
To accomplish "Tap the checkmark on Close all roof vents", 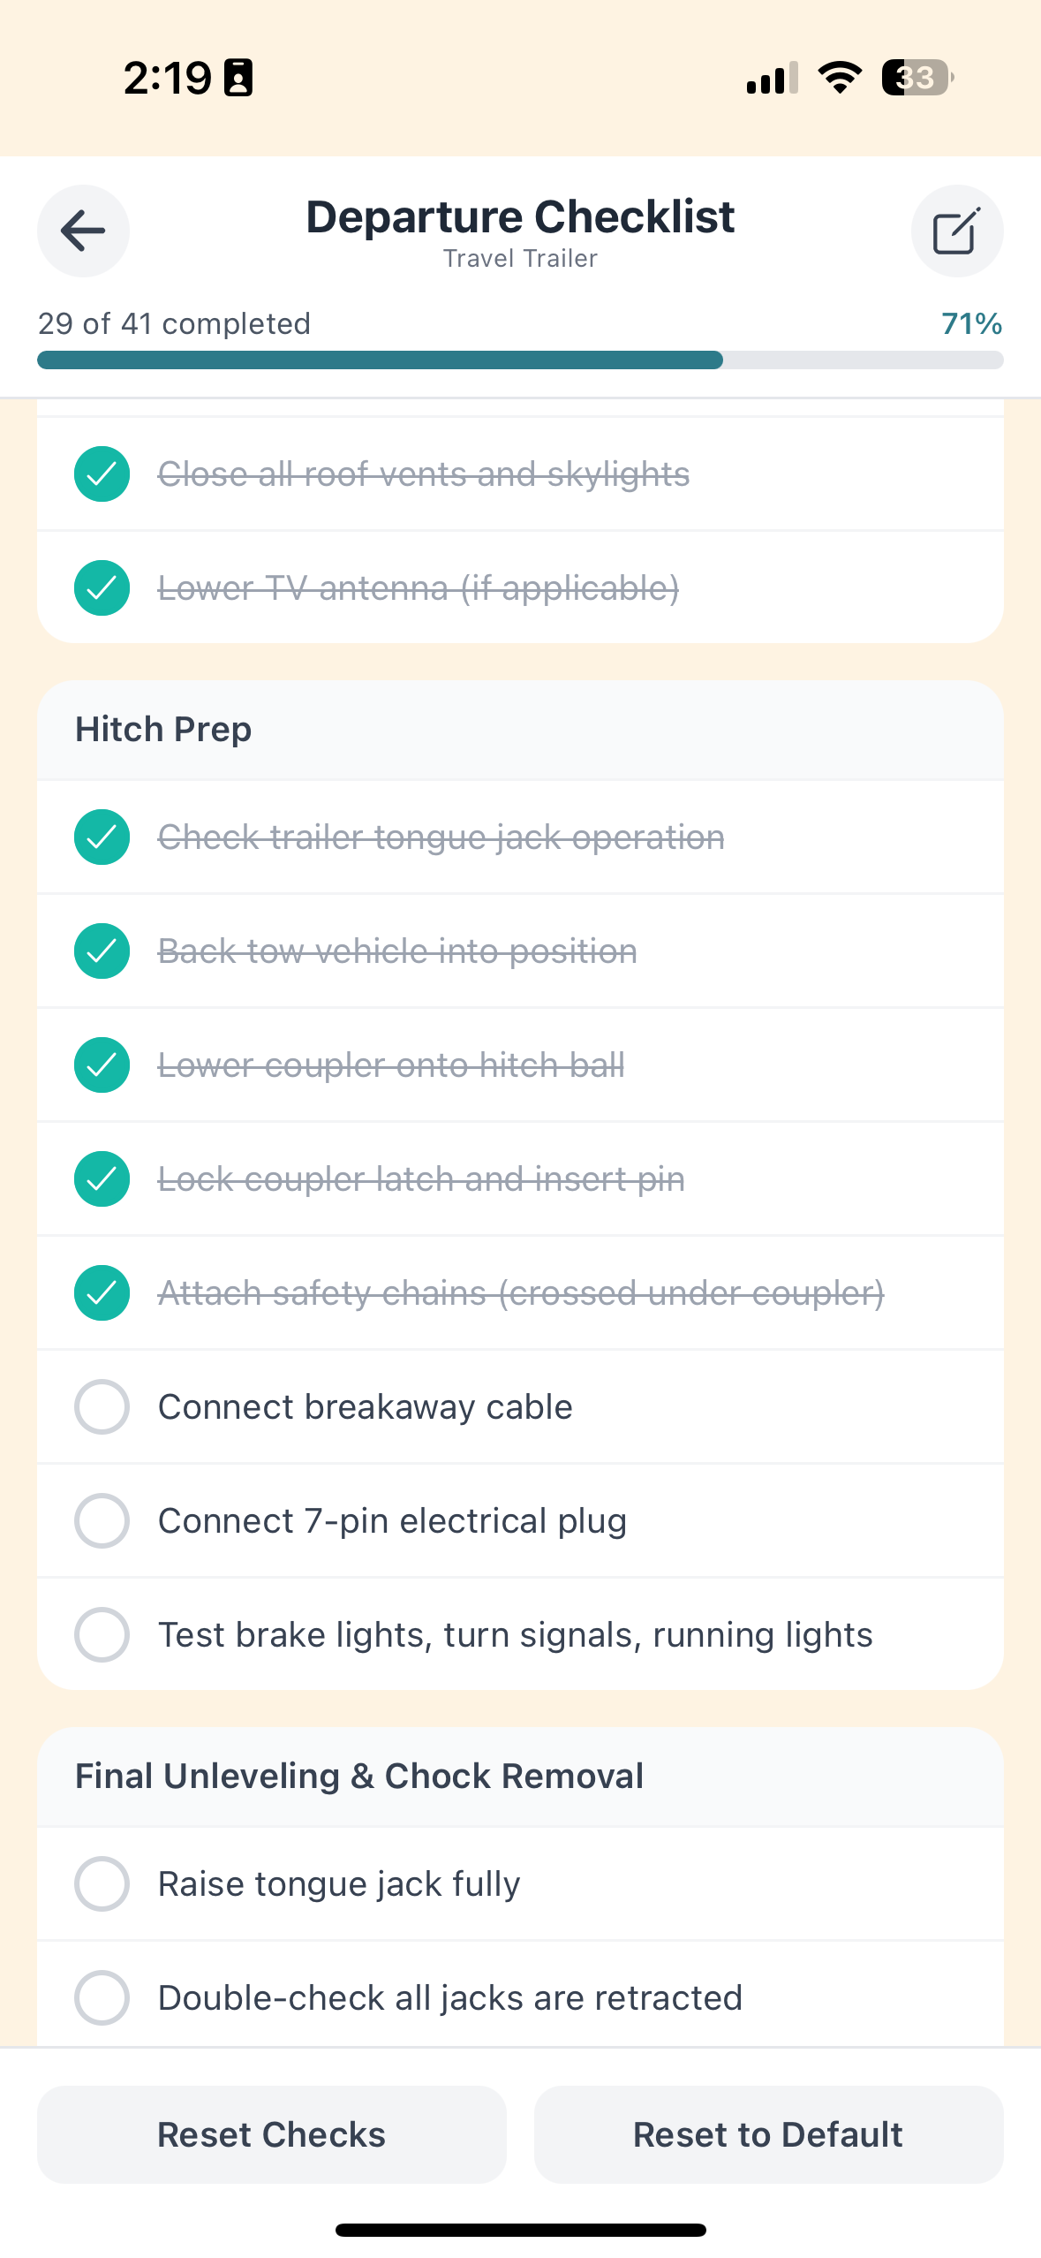I will coord(102,474).
